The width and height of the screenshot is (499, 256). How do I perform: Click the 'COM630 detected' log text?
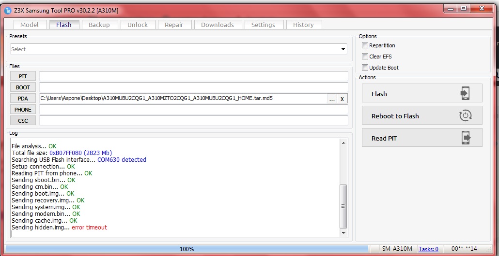pyautogui.click(x=122, y=159)
